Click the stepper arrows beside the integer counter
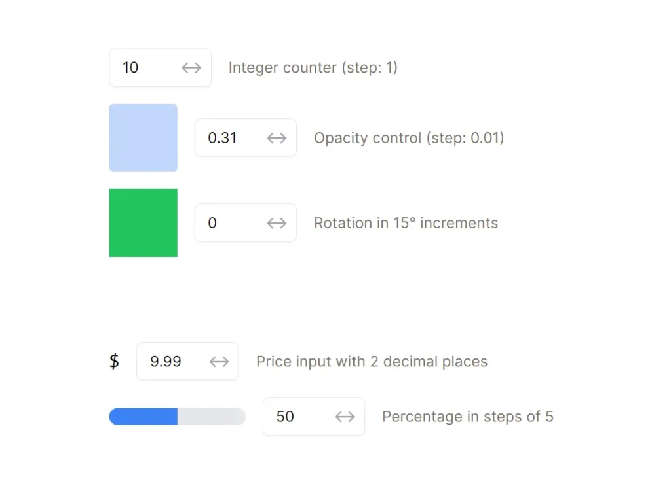 191,67
